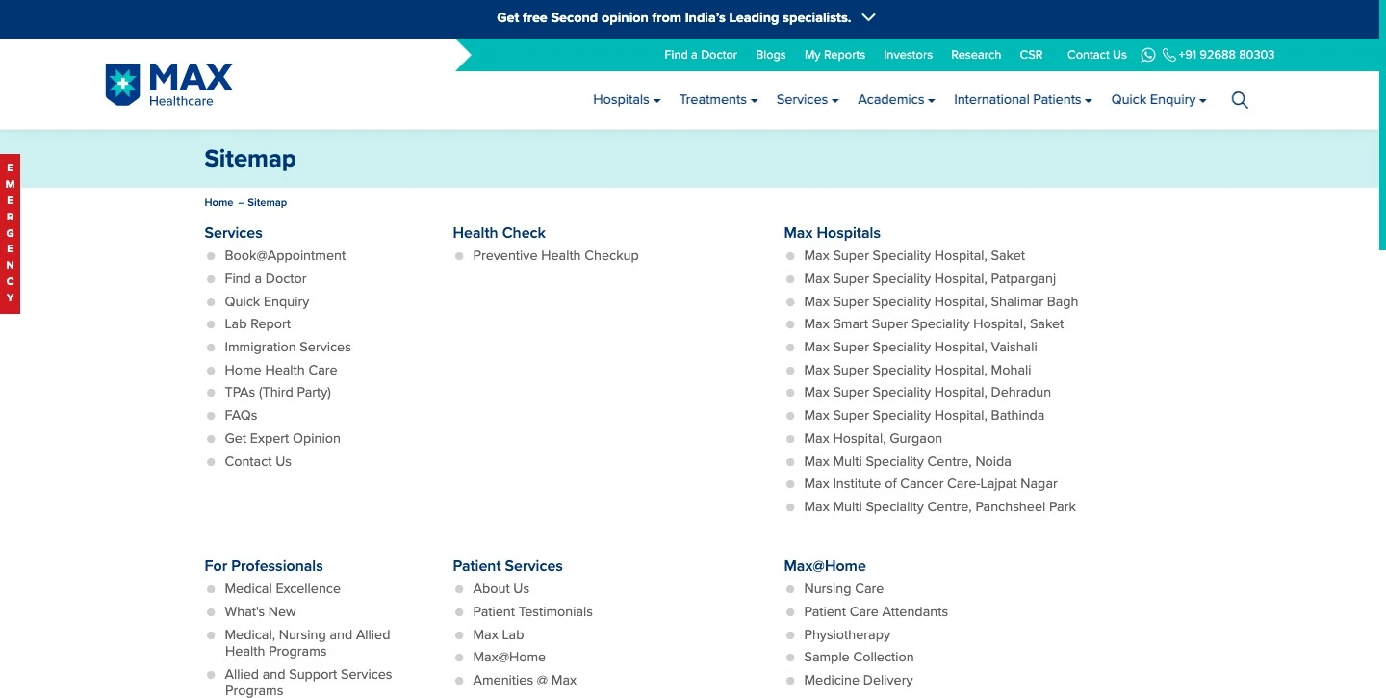Expand the second opinion banner chevron
The width and height of the screenshot is (1386, 698).
(868, 17)
